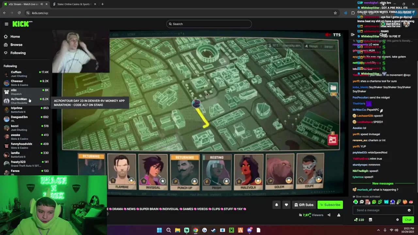The height and width of the screenshot is (235, 418).
Task: Share the stream with the share icon
Action: click(329, 215)
